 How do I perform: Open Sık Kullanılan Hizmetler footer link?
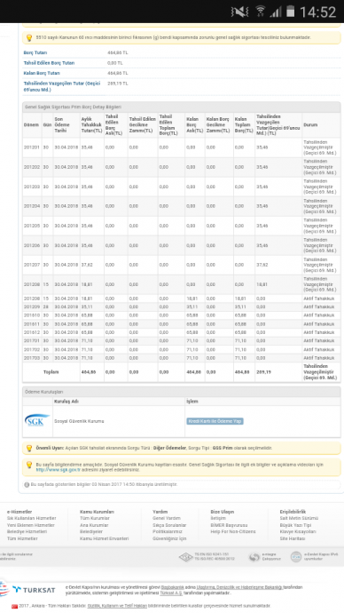pos(32,518)
